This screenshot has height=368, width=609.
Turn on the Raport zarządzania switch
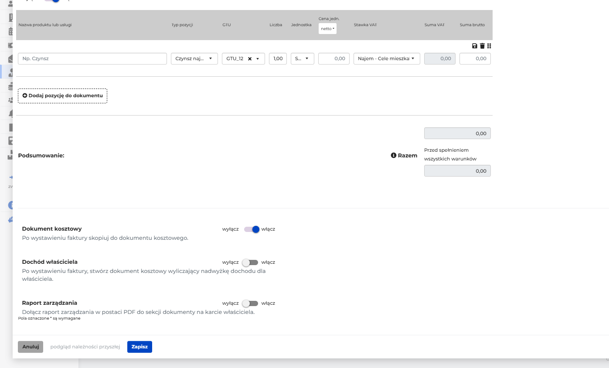(x=250, y=303)
